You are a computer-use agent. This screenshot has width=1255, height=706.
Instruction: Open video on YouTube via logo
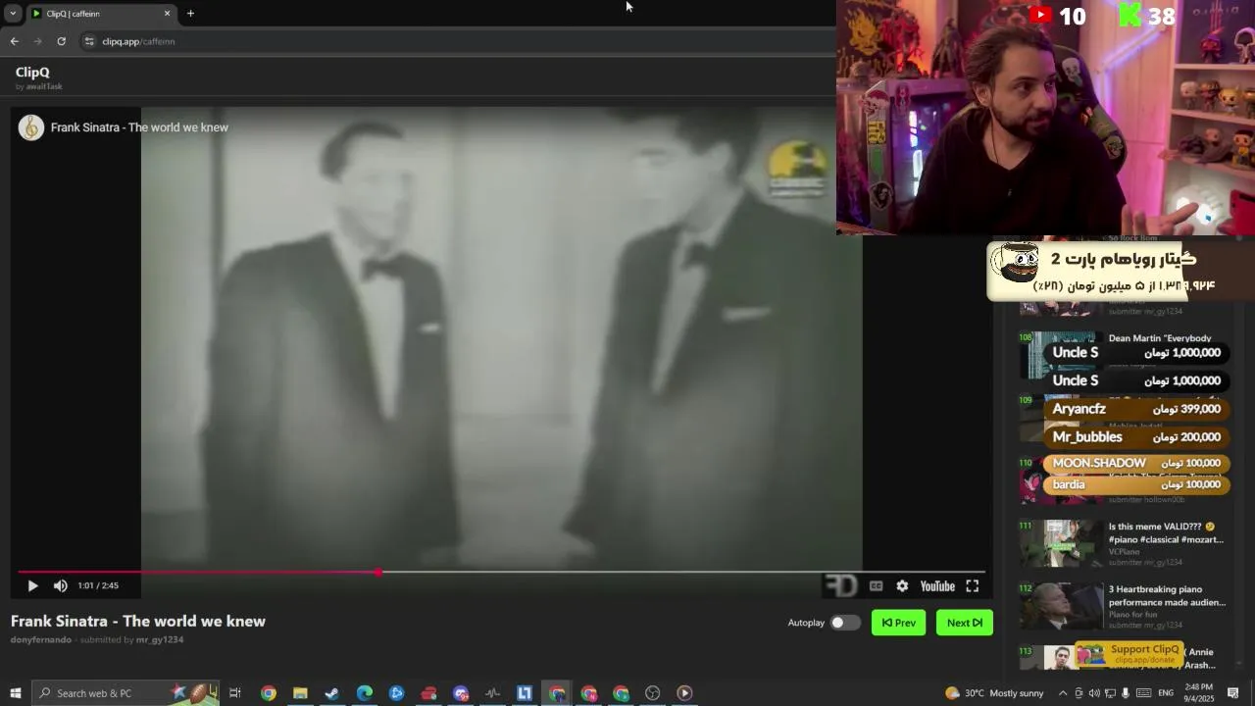tap(937, 586)
